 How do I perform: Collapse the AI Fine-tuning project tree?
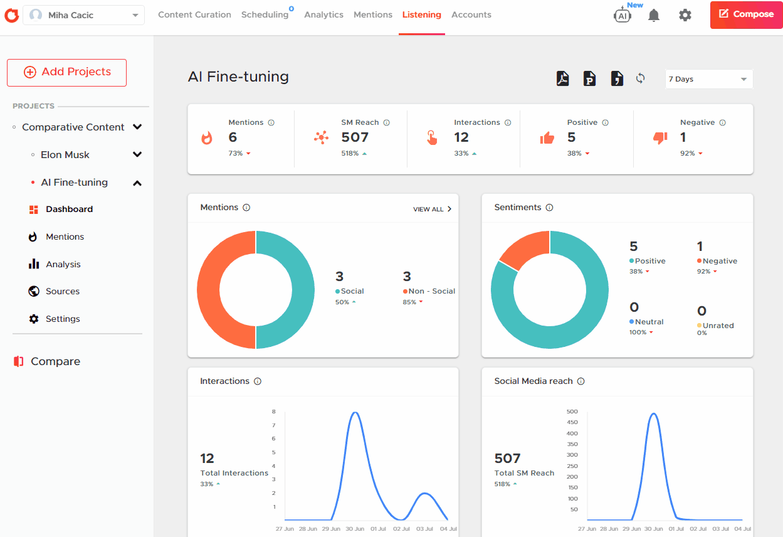pos(137,182)
